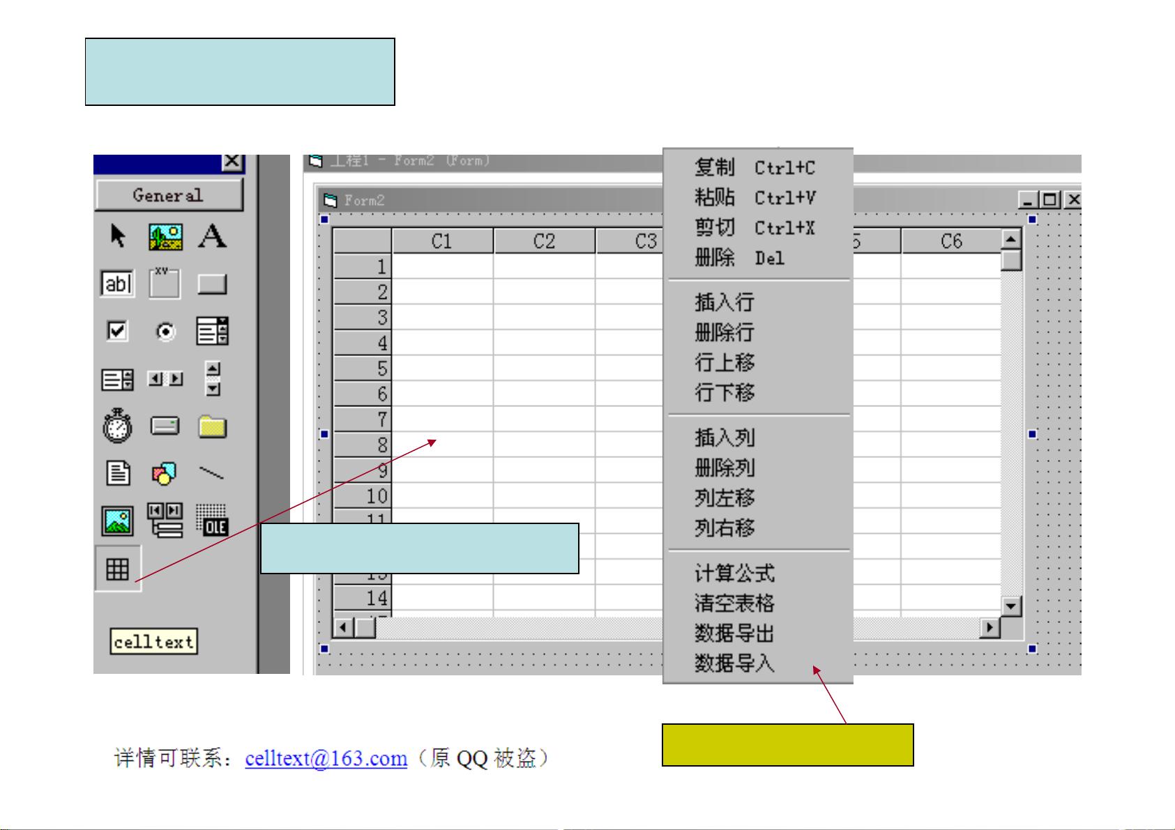Click the horizontal scrollbar thumb of grid
The width and height of the screenshot is (1175, 830).
(x=365, y=628)
